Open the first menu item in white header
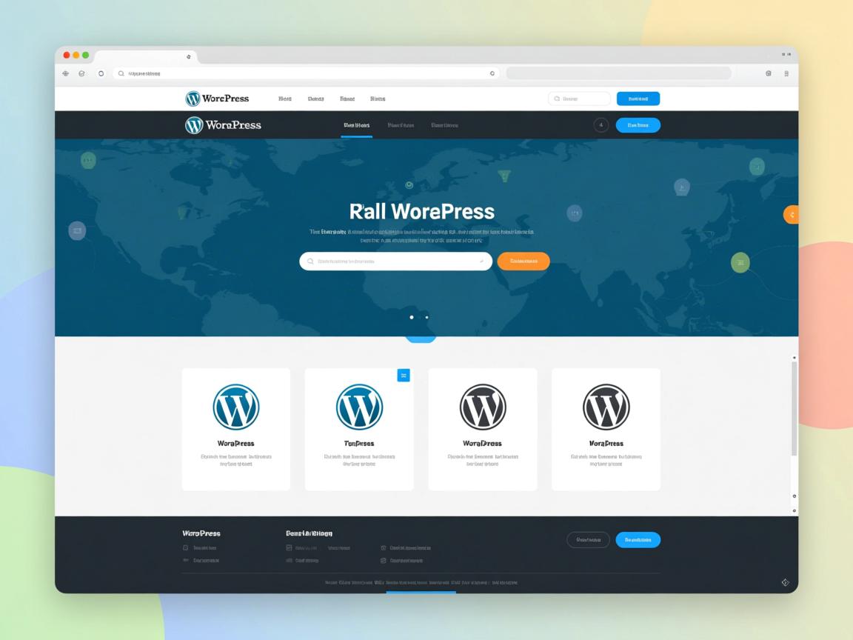This screenshot has height=640, width=853. 284,99
